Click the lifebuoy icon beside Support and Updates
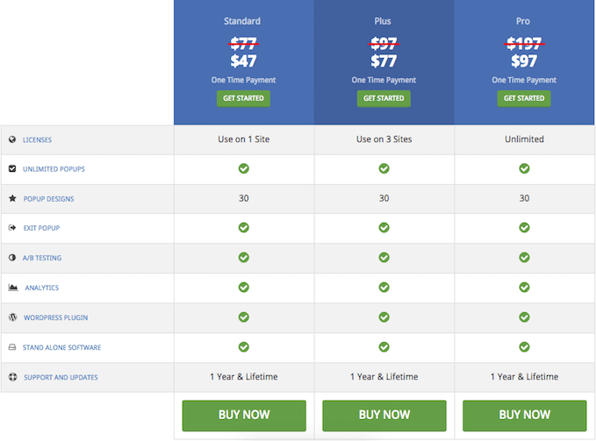Viewport: 596px width, 441px height. point(13,377)
